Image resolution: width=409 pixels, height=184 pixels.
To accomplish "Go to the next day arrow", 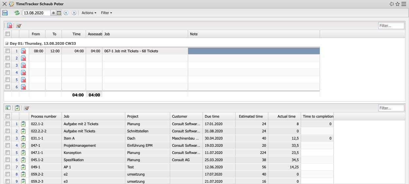I will pyautogui.click(x=74, y=13).
